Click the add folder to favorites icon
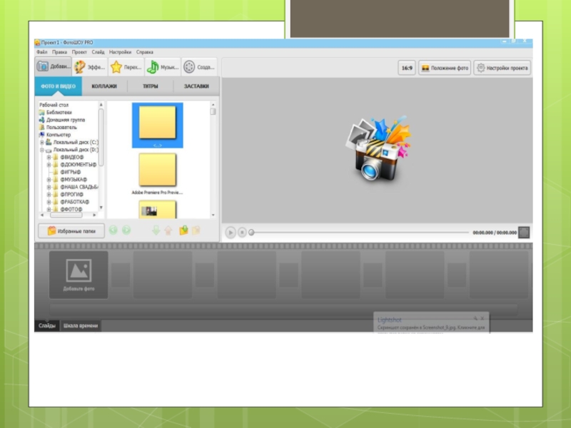Image resolution: width=571 pixels, height=428 pixels. (183, 230)
